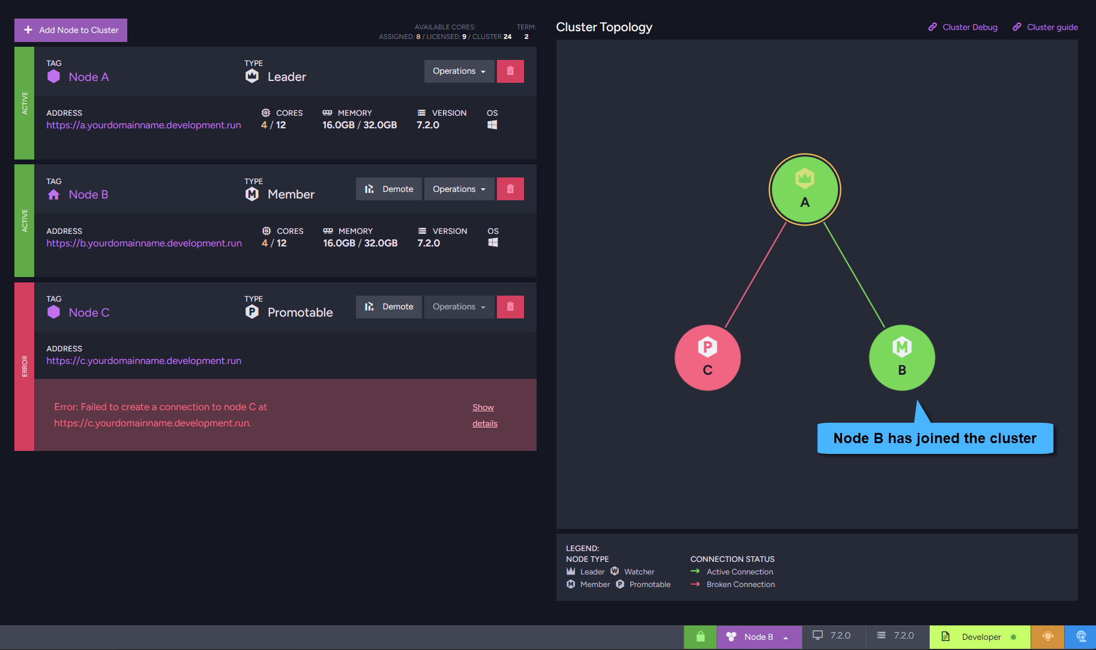Viewport: 1096px width, 650px height.
Task: Click Add Node to Cluster button
Action: click(71, 30)
